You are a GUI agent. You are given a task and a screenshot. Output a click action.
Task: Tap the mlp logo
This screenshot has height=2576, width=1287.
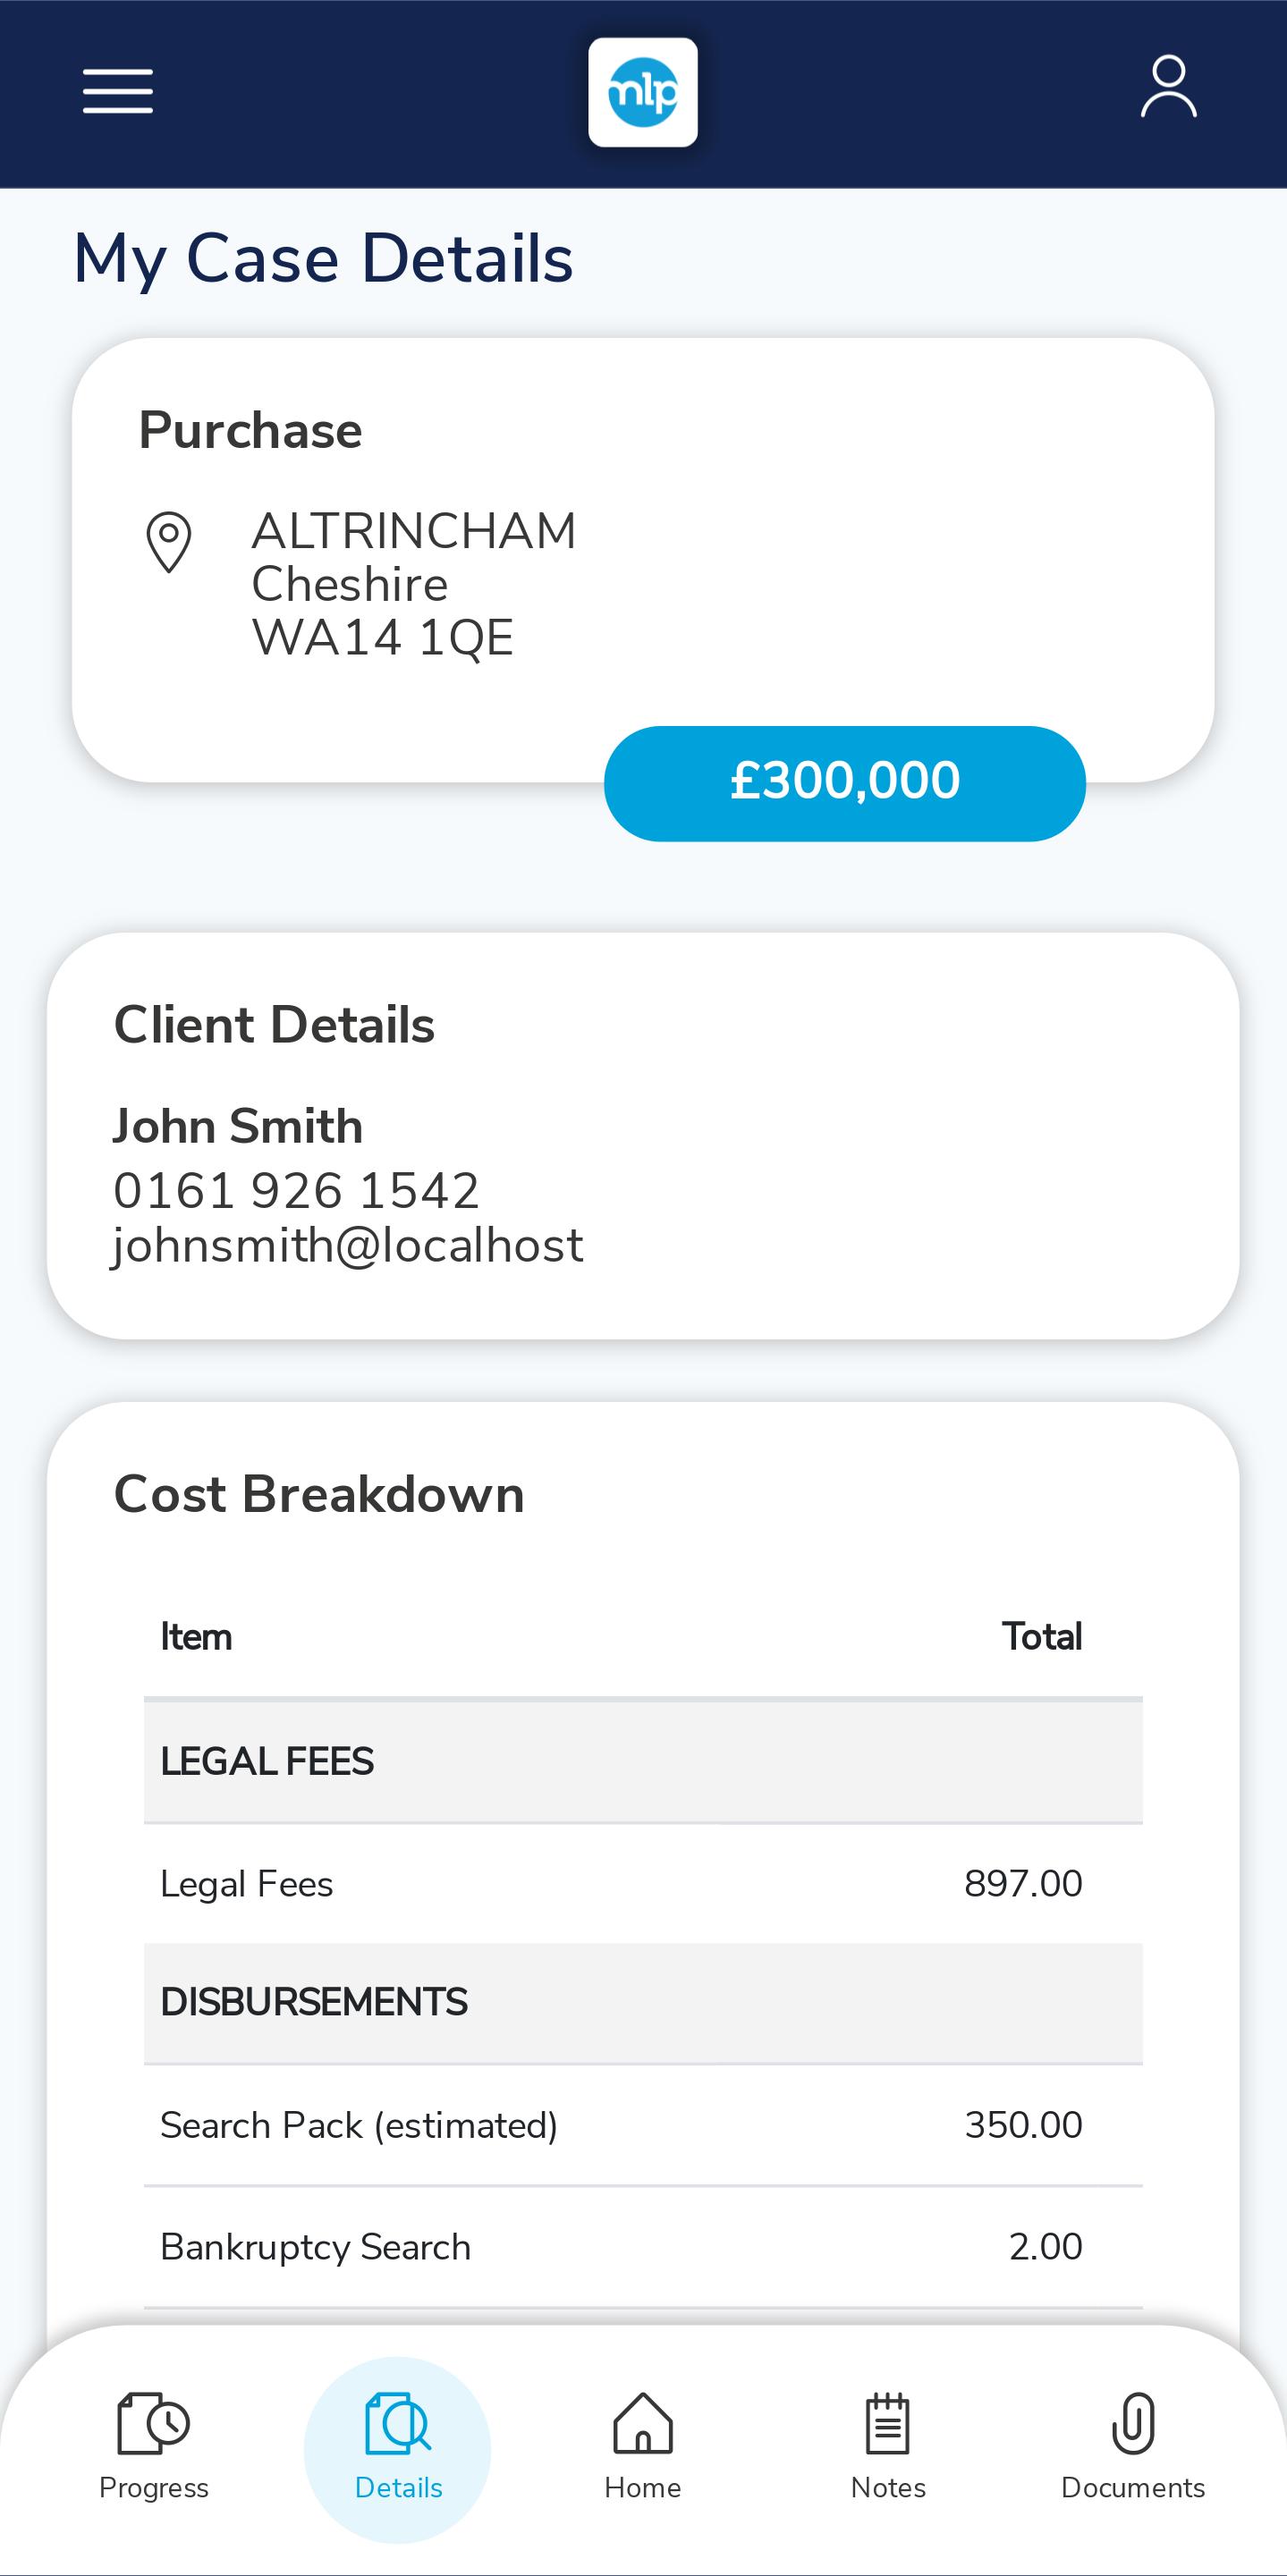[x=643, y=92]
